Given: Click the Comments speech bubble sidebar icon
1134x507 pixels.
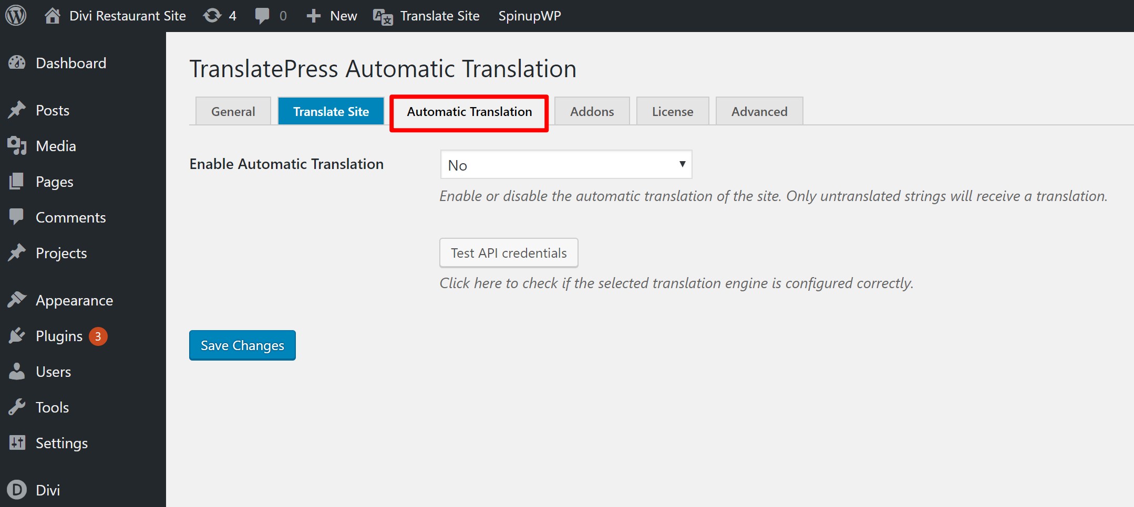Looking at the screenshot, I should pos(17,217).
